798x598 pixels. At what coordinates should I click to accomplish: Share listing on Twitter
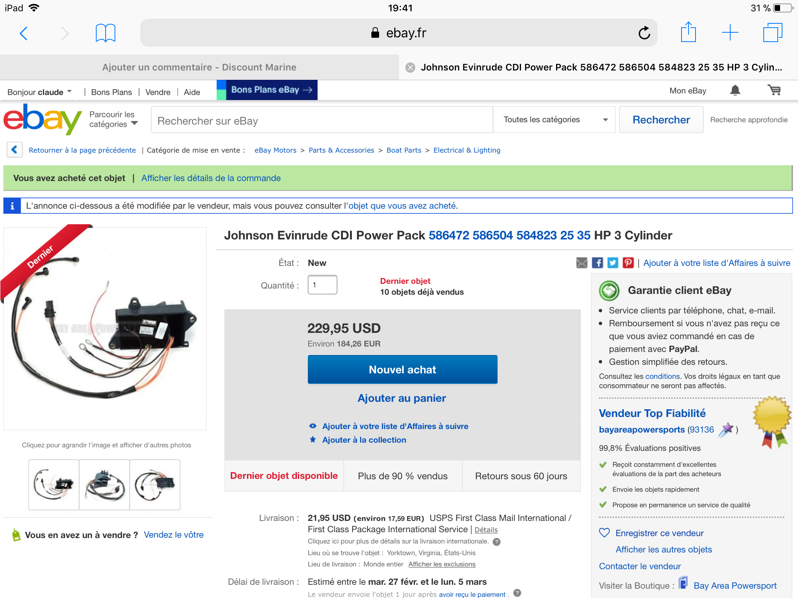tap(613, 263)
